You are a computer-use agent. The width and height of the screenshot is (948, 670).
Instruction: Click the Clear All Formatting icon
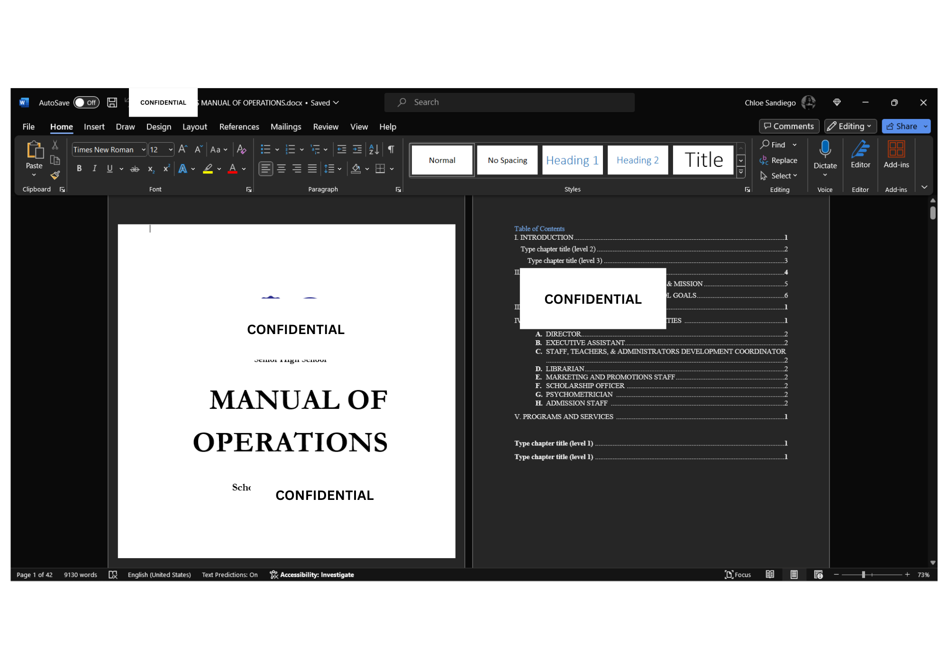[241, 150]
